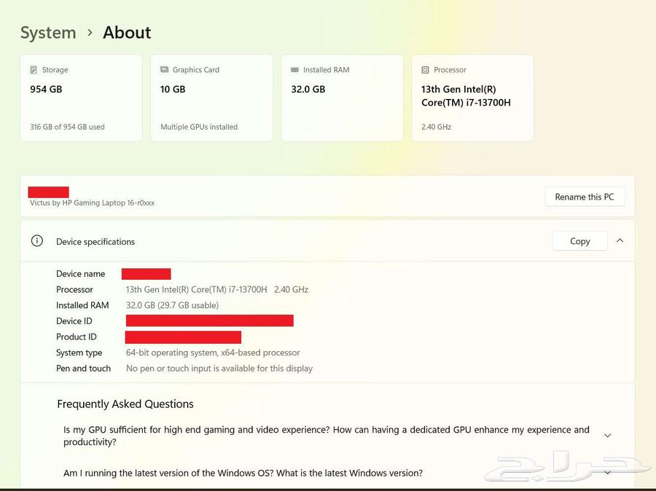Select the About page title
Image resolution: width=656 pixels, height=491 pixels.
[x=127, y=33]
